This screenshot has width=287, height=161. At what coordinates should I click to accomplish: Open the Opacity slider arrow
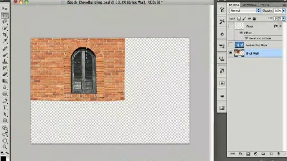284,11
